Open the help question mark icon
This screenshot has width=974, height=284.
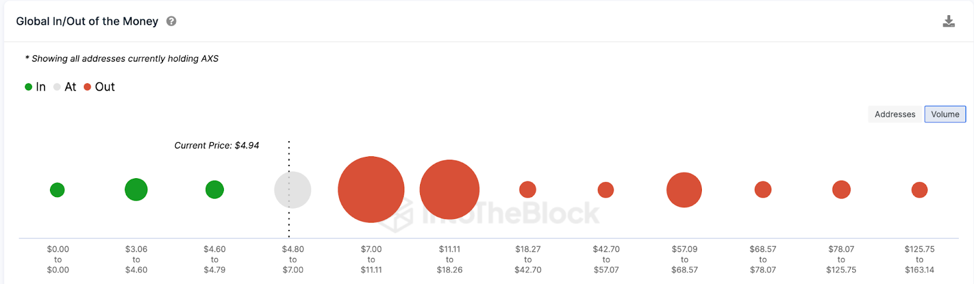[x=172, y=21]
